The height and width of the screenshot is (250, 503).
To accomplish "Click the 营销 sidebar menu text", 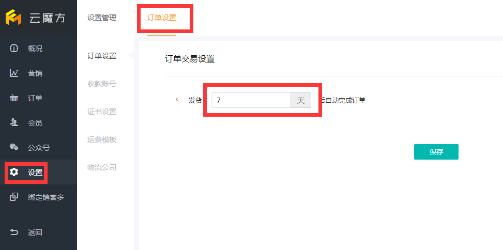I will [35, 73].
